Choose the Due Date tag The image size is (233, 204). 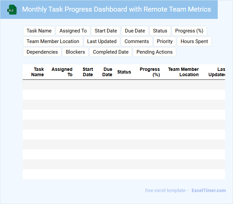pos(135,31)
